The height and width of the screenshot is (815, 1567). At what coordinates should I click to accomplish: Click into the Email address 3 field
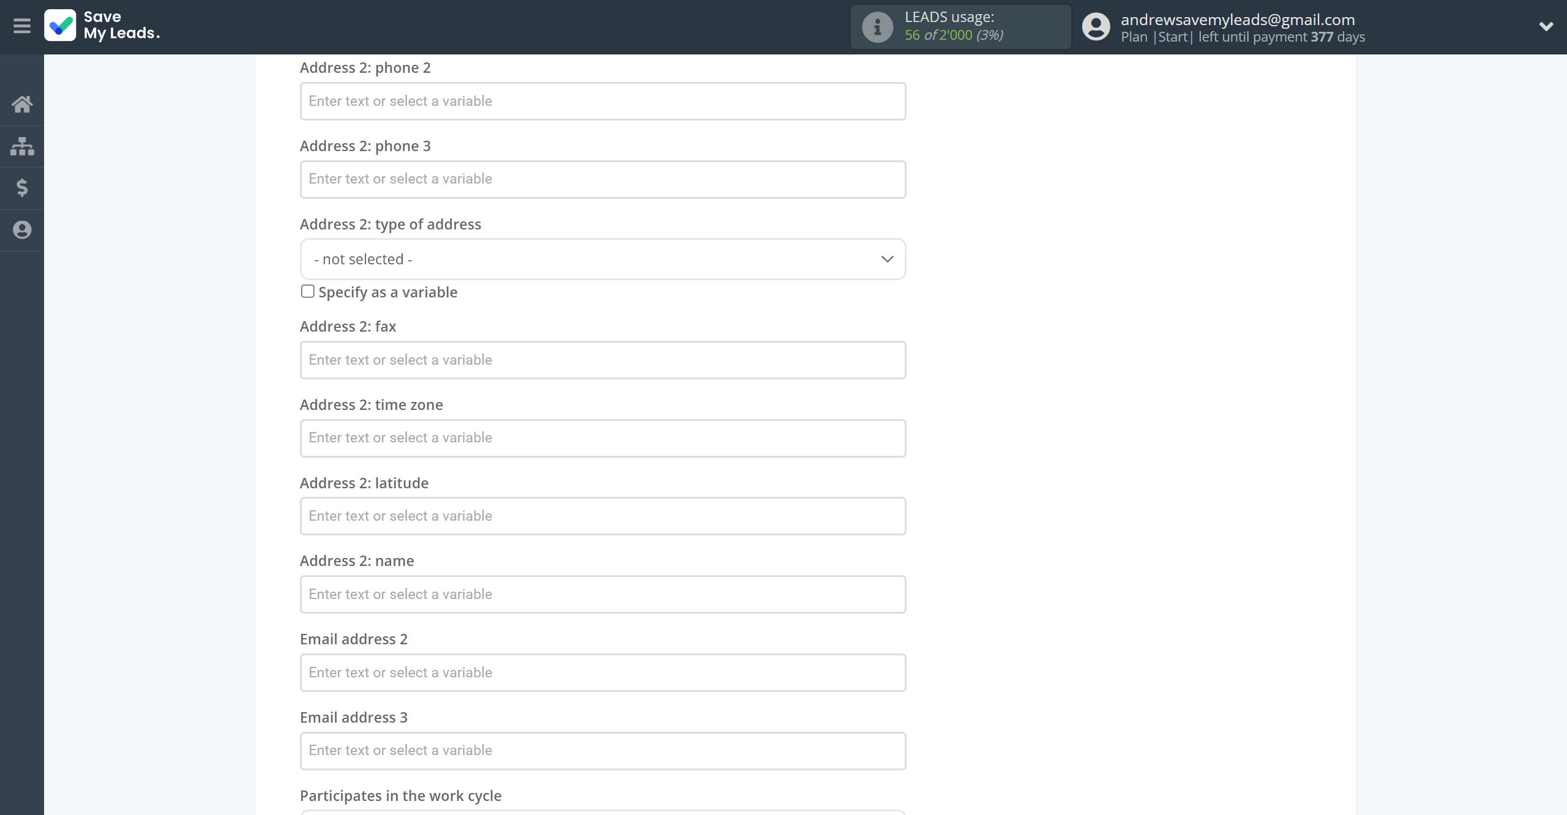[x=602, y=751]
